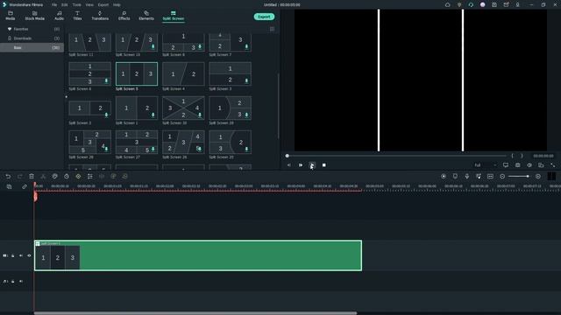Click the Redo icon in timeline toolbar
Image resolution: width=561 pixels, height=315 pixels.
tap(19, 177)
